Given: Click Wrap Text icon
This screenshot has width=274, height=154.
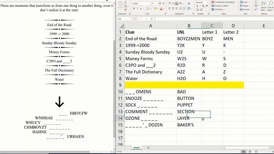Looking at the screenshot, I should click(189, 3).
